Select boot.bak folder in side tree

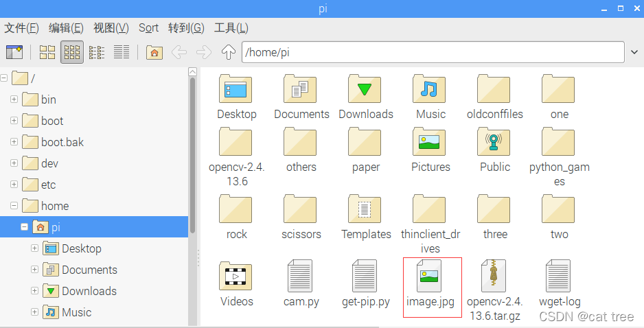click(53, 142)
